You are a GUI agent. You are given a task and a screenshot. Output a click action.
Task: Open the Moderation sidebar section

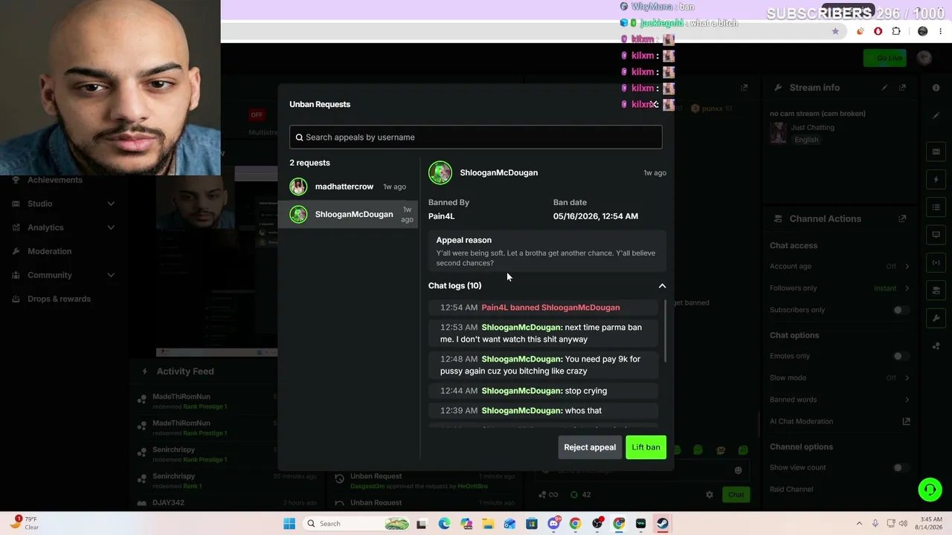click(49, 251)
